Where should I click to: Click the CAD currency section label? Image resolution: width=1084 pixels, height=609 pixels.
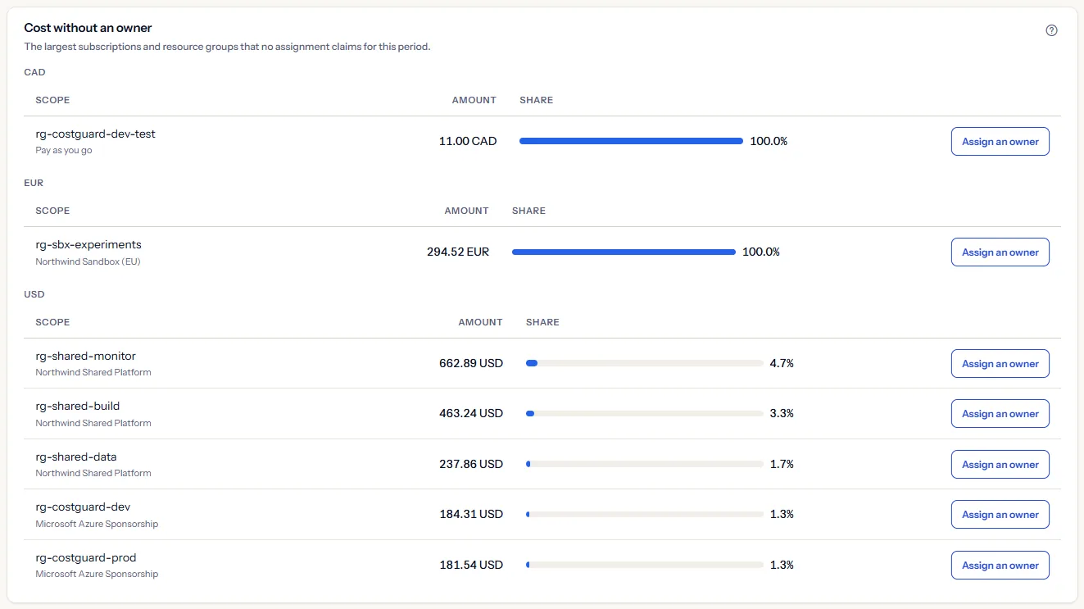(x=34, y=72)
